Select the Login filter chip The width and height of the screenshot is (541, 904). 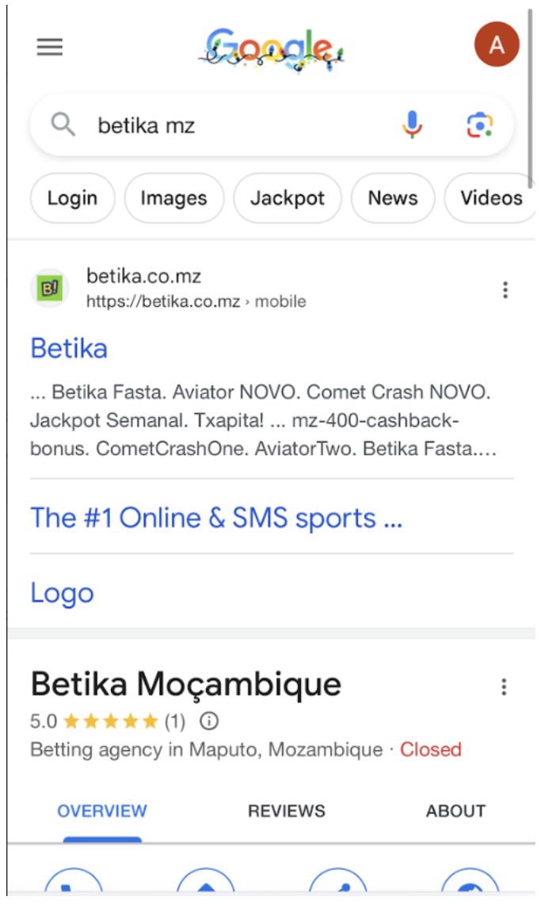click(72, 198)
